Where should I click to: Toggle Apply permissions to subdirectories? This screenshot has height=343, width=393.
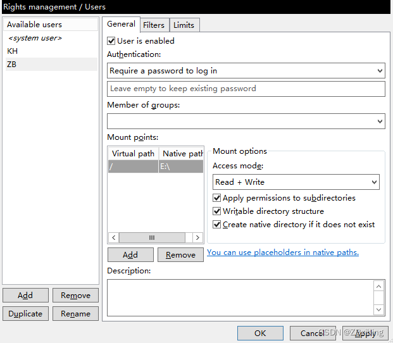pyautogui.click(x=217, y=198)
